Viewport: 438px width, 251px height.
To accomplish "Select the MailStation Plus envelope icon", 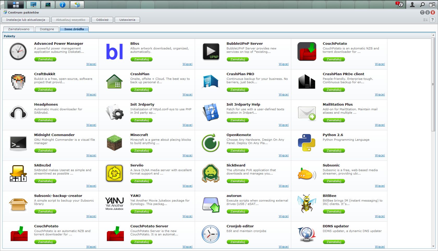I will click(307, 113).
